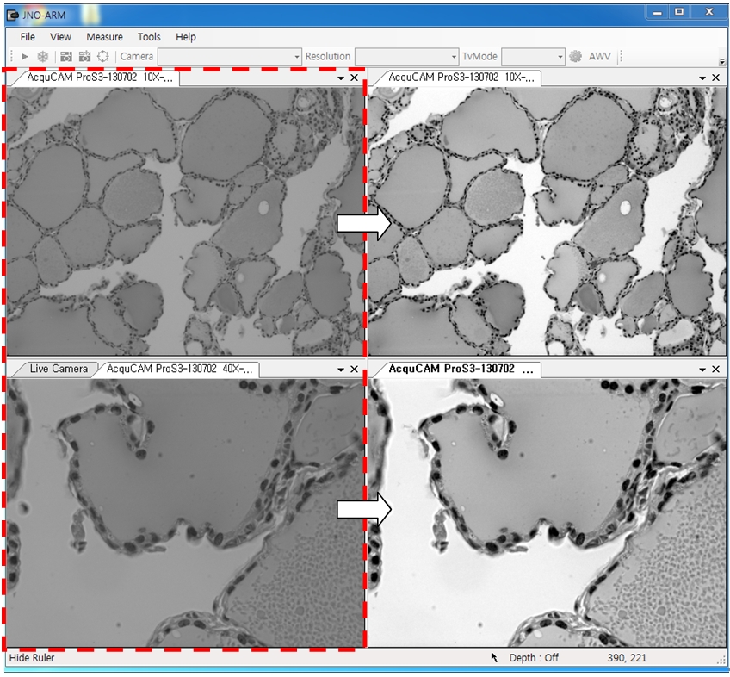Switch to the Live Camera tab

[59, 369]
